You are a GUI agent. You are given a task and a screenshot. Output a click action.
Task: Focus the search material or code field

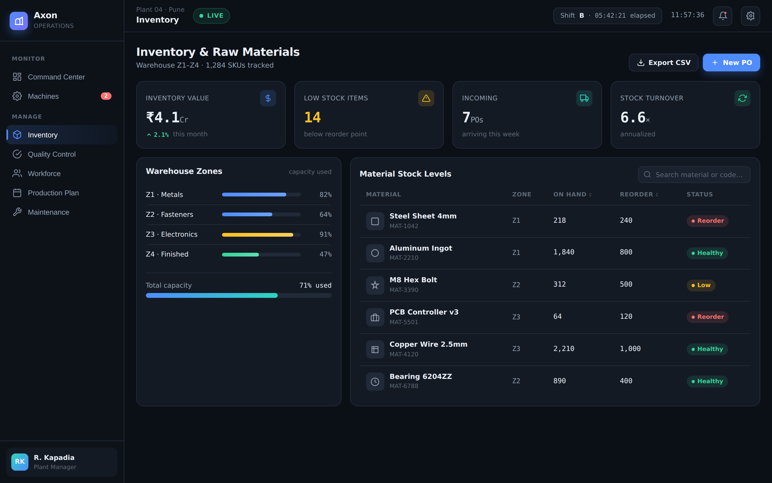pyautogui.click(x=694, y=175)
